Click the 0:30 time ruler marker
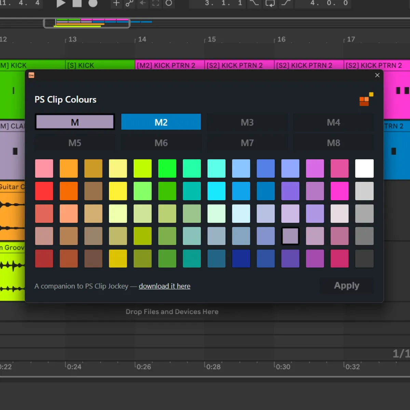The image size is (410, 410). click(283, 367)
